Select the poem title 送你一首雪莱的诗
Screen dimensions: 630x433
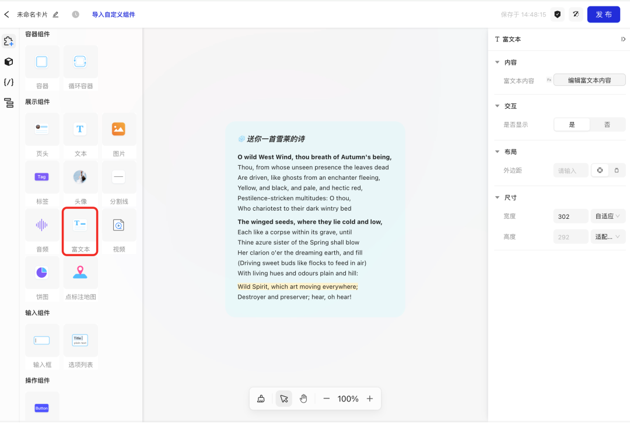(x=275, y=139)
